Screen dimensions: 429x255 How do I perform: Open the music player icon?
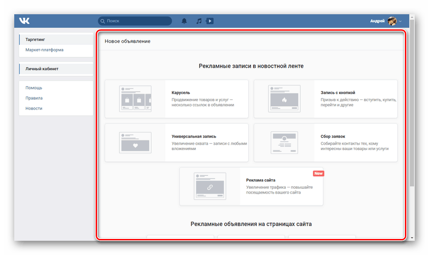click(199, 21)
